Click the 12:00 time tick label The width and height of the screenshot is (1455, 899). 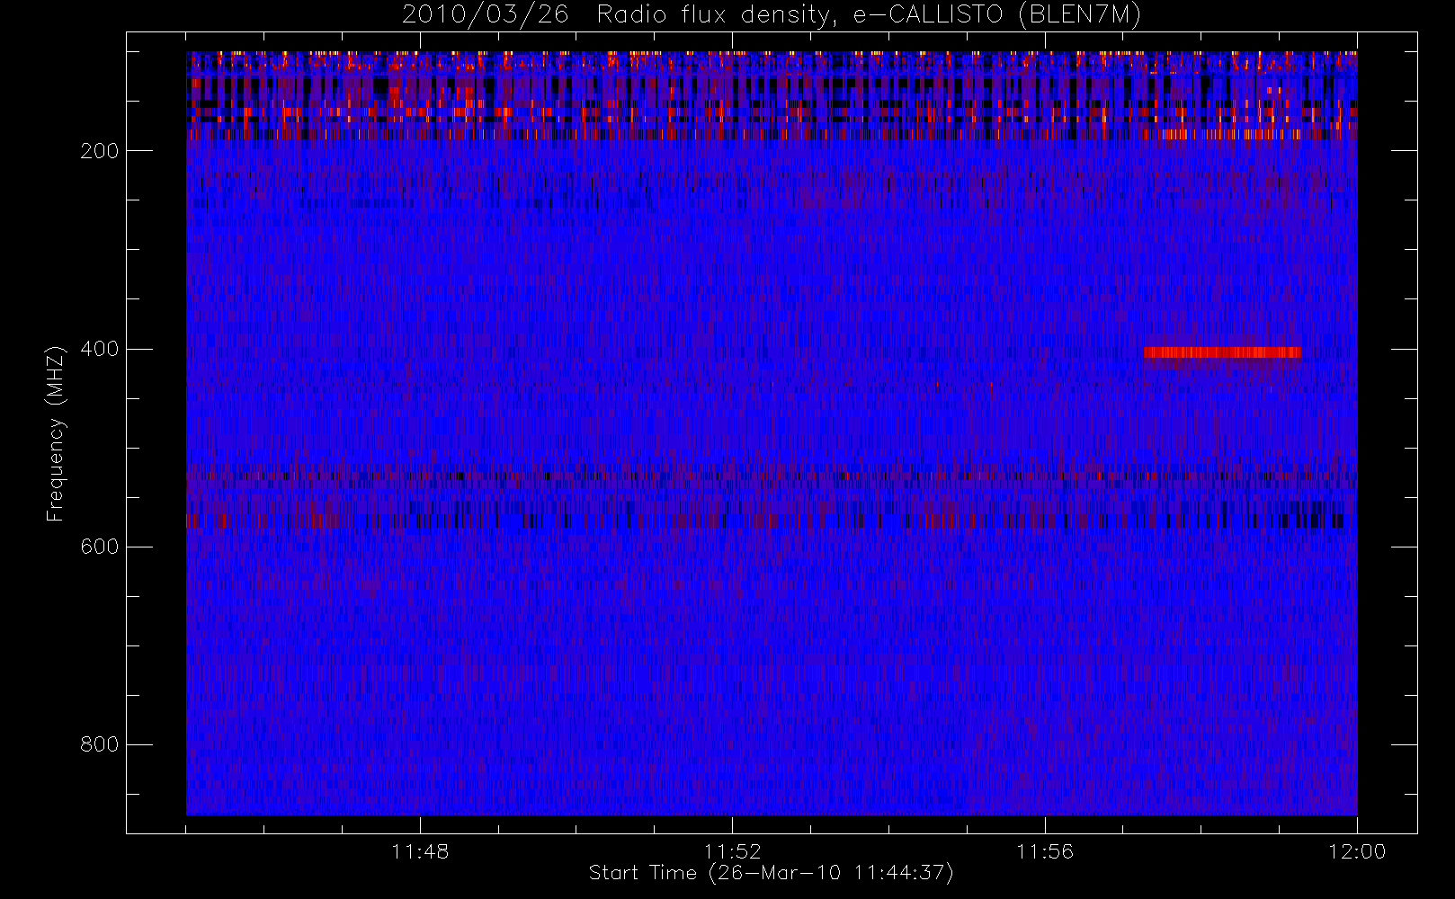1357,851
